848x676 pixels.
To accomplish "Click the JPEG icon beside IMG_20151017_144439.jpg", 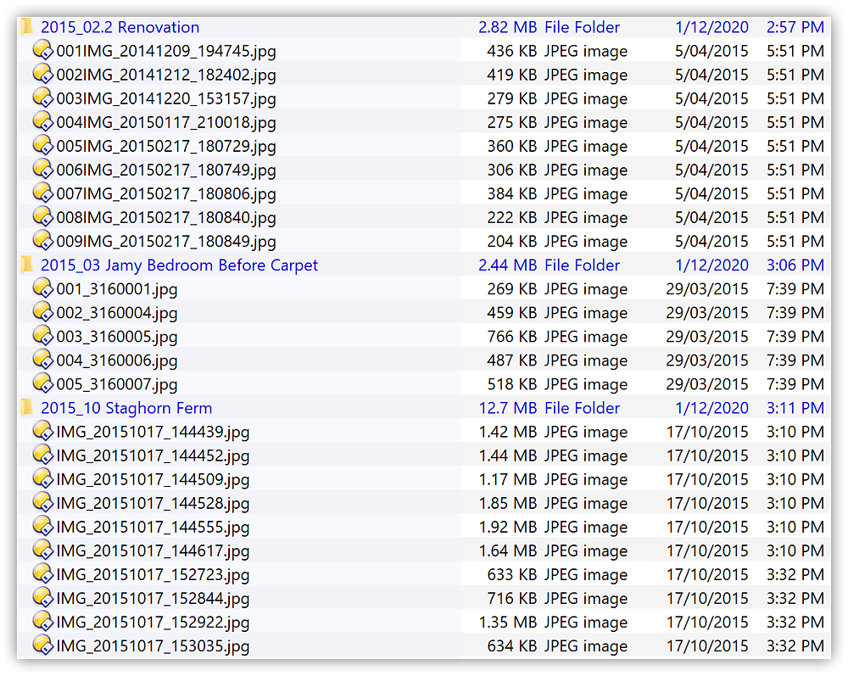I will [42, 431].
